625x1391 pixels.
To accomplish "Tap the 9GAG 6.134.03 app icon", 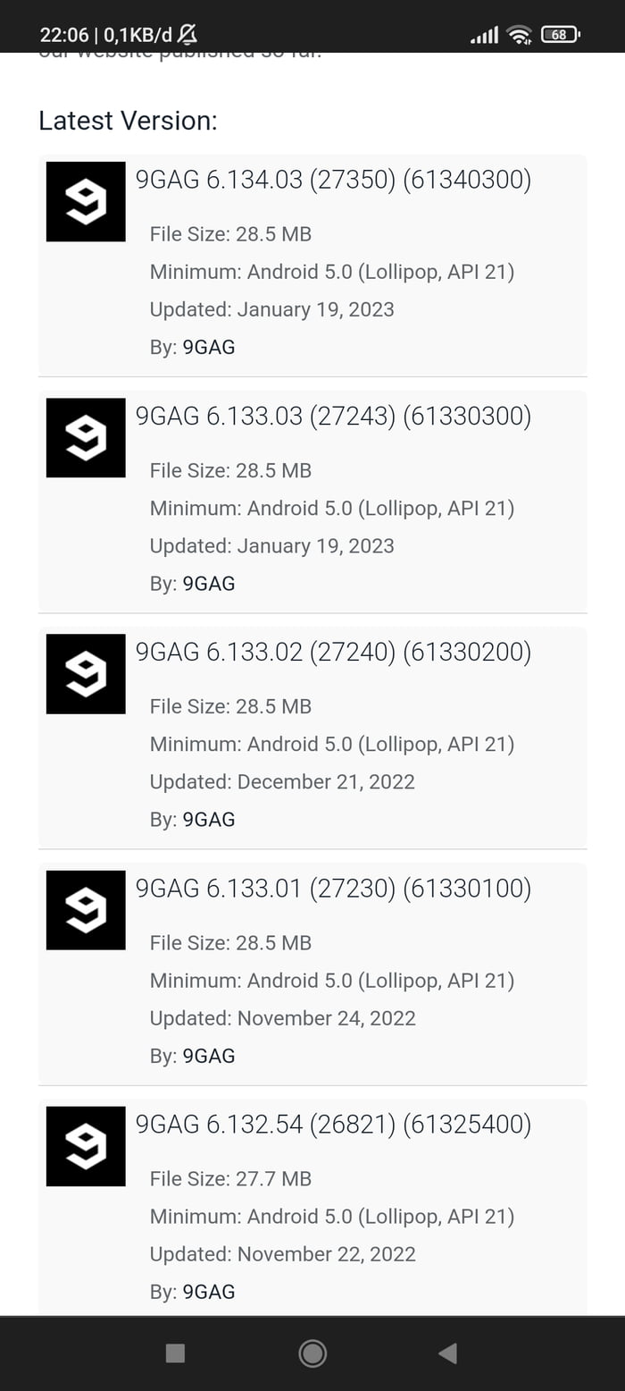I will (x=86, y=202).
